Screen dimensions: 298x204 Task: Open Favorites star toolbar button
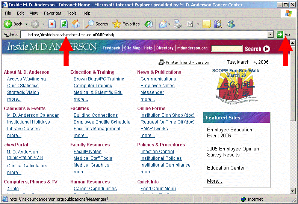(x=126, y=24)
